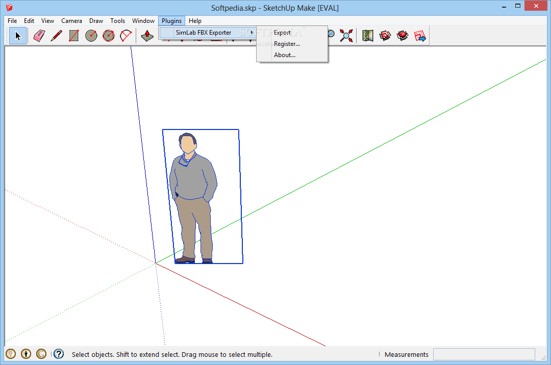Open the Draw menu

(x=96, y=20)
